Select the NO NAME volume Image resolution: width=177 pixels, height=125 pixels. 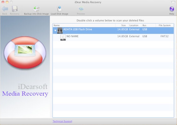[x=113, y=37]
